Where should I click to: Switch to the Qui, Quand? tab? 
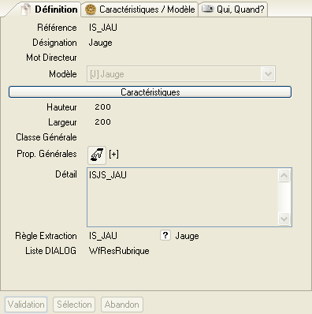[x=233, y=9]
